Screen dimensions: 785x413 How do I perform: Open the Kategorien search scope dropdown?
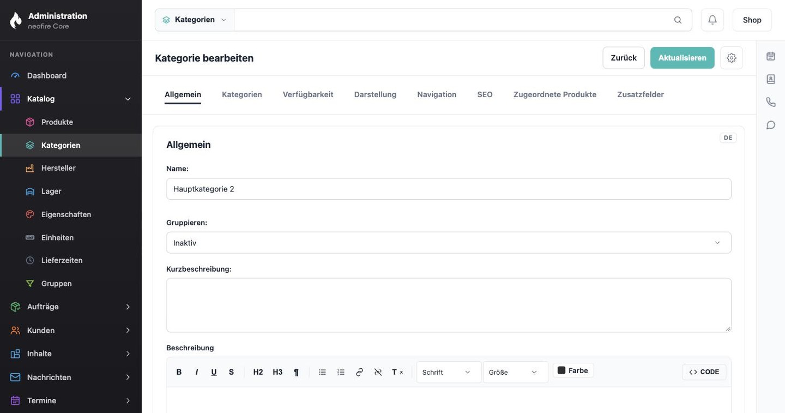[195, 20]
